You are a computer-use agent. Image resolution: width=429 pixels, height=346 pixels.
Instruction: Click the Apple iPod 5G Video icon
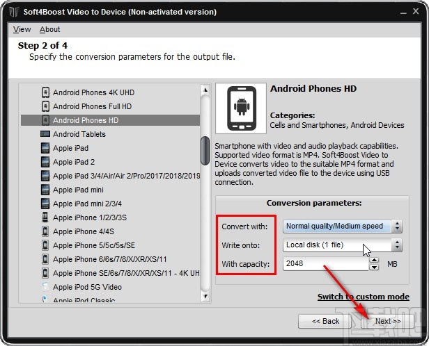coord(45,287)
